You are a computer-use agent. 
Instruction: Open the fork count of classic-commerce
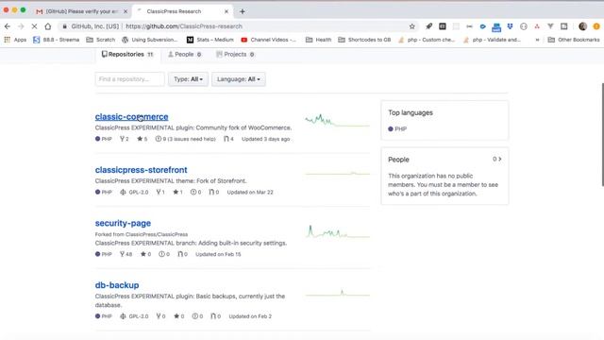point(124,139)
